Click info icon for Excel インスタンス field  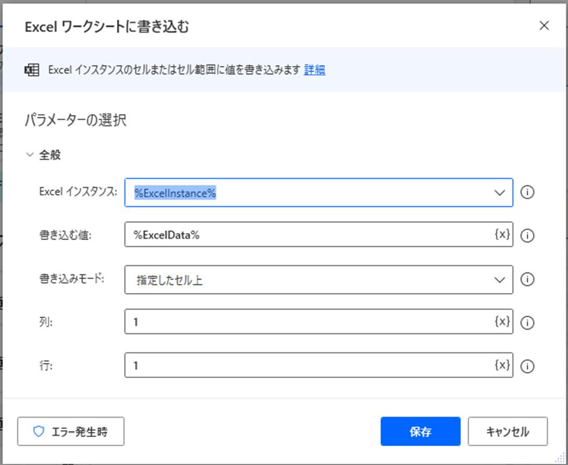tap(527, 192)
